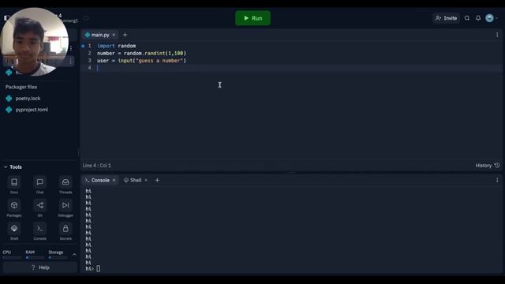Screen dimensions: 505x284
Task: Open the Secrets tool
Action: click(65, 231)
